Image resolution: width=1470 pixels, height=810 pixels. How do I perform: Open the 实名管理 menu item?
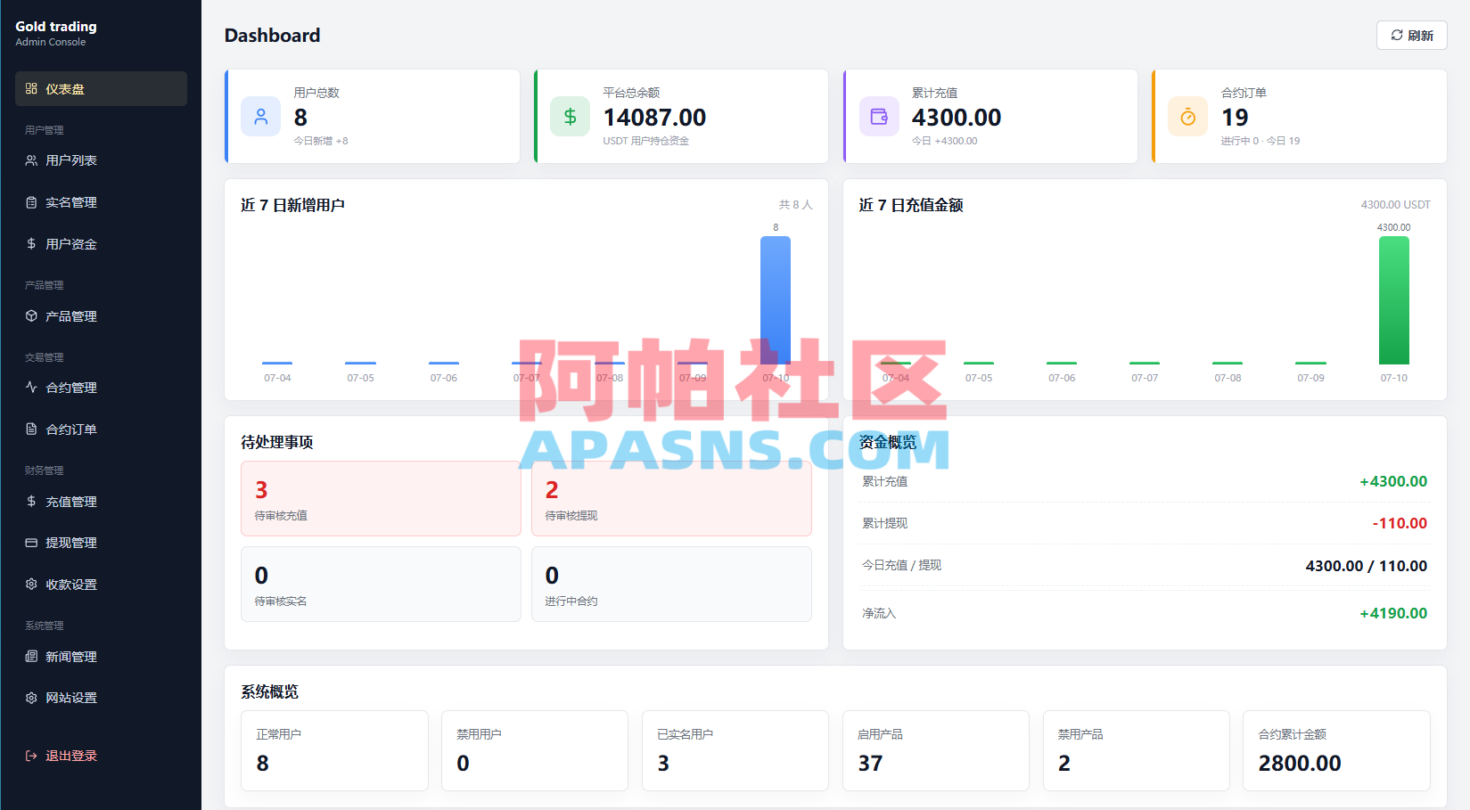pyautogui.click(x=101, y=202)
